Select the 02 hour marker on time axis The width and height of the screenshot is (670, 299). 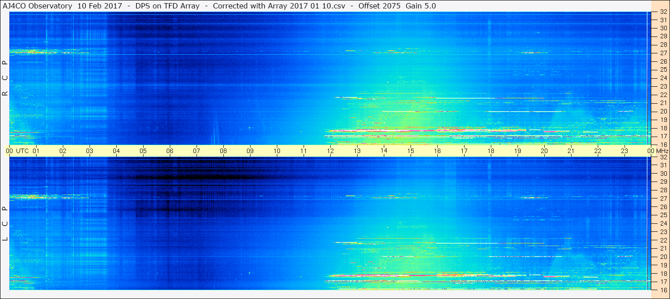coord(63,151)
